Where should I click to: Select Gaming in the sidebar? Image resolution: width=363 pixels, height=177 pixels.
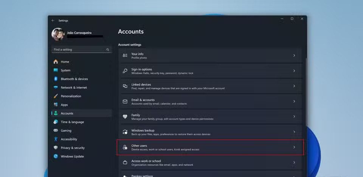coord(82,130)
